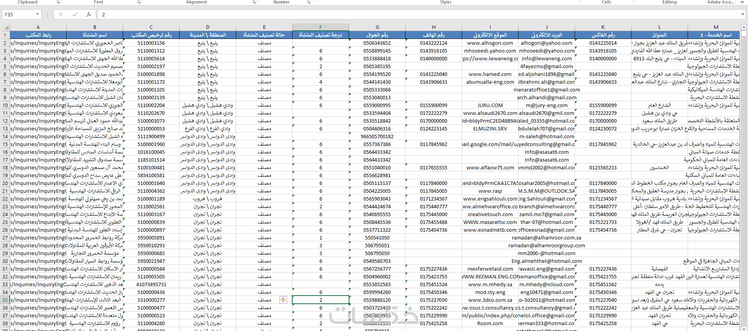Select row 35 header
Screen dimensions: 748x331
pyautogui.click(x=5, y=300)
